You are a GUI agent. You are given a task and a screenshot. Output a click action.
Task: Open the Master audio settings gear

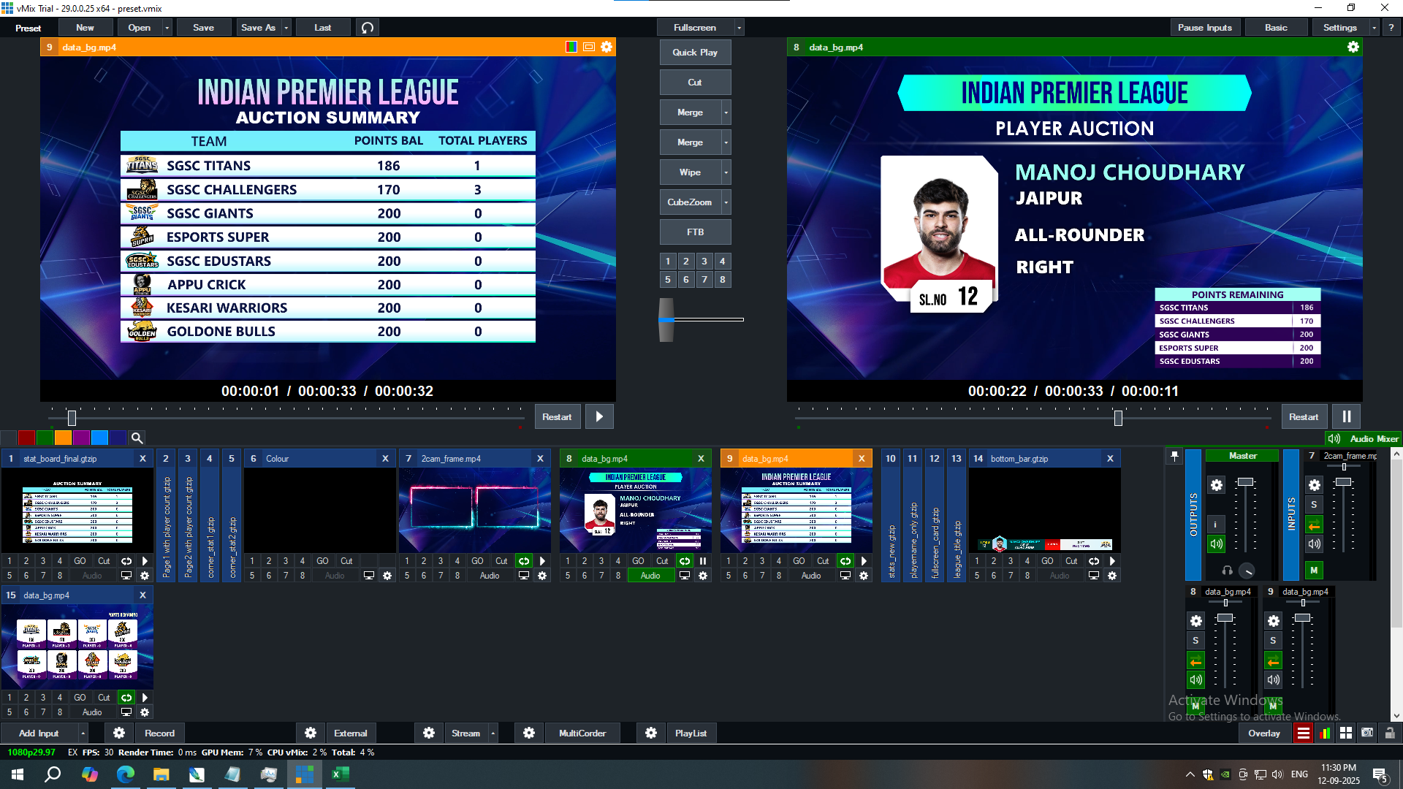click(1216, 485)
